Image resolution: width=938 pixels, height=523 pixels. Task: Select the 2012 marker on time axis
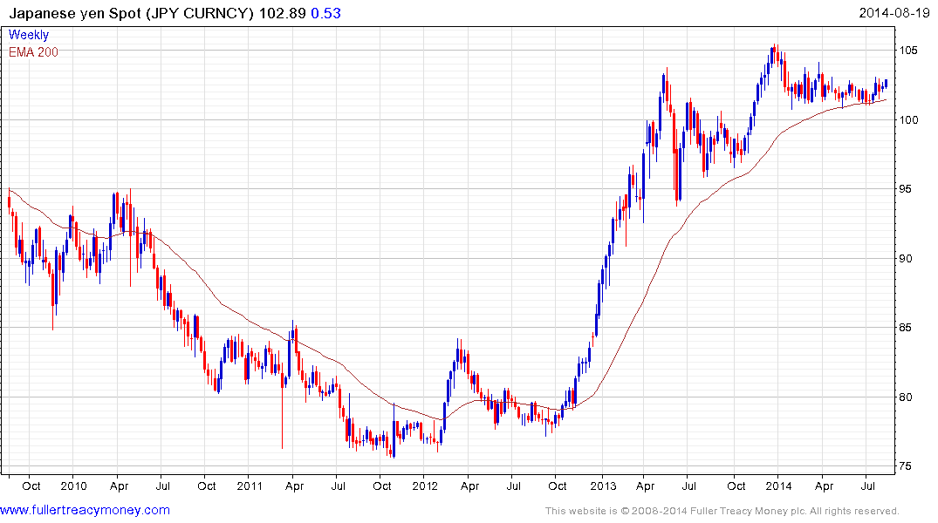425,486
